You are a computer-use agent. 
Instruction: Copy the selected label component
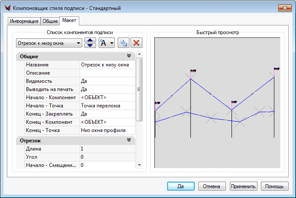click(123, 43)
